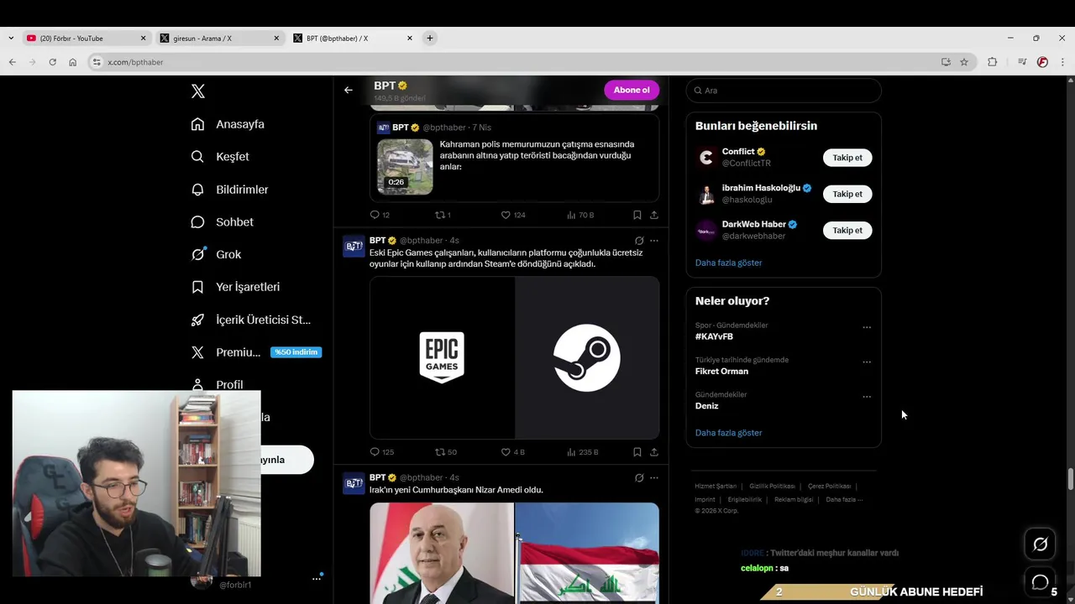Click the address bar URL
Screen dimensions: 1075x604
[135, 62]
